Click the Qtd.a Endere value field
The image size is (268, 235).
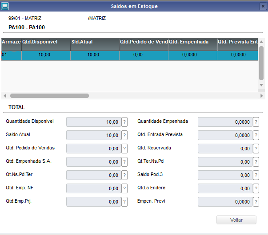point(225,188)
